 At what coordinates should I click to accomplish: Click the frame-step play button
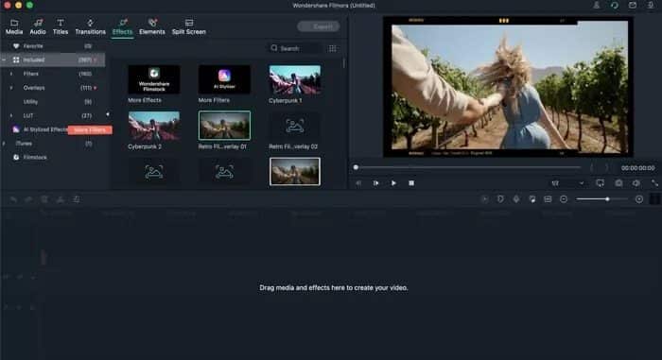[375, 183]
